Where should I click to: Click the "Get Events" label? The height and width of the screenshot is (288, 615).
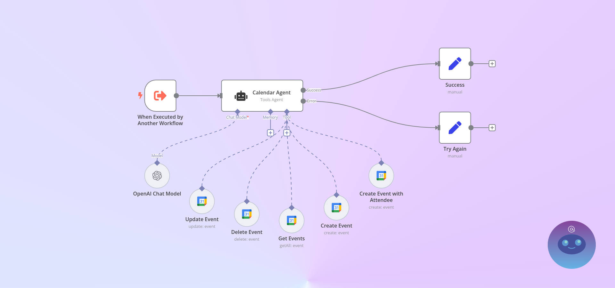click(291, 238)
